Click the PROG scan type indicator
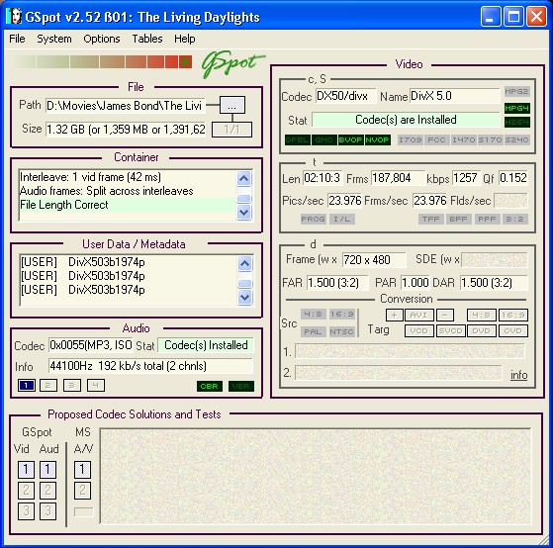This screenshot has width=553, height=548. (x=313, y=219)
